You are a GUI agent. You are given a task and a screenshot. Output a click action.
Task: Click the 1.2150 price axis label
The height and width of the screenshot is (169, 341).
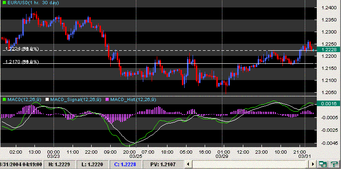(329, 68)
